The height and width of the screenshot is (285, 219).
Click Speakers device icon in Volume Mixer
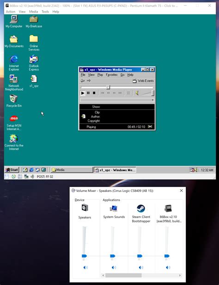pyautogui.click(x=85, y=208)
